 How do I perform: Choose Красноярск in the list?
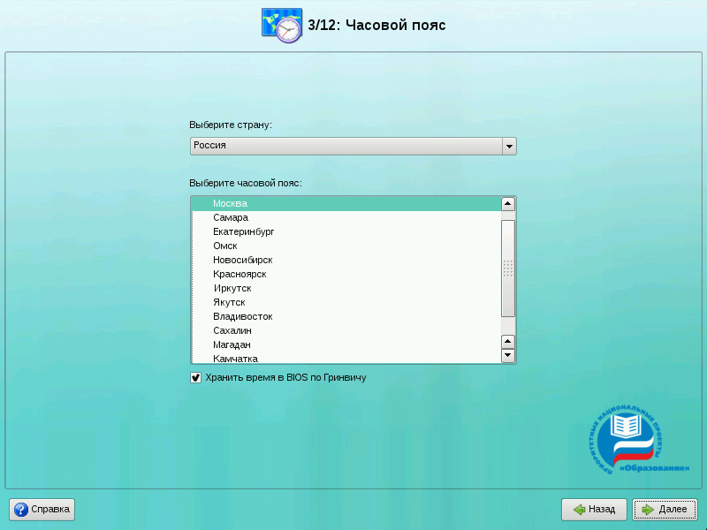[x=239, y=274]
